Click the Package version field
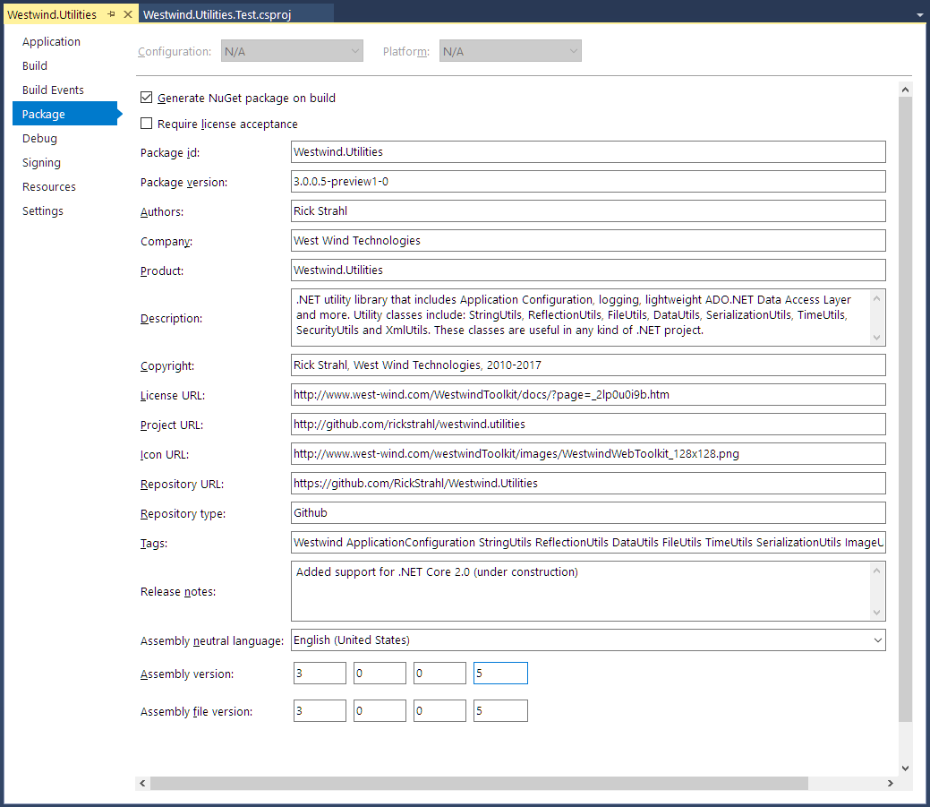The image size is (930, 807). click(588, 182)
